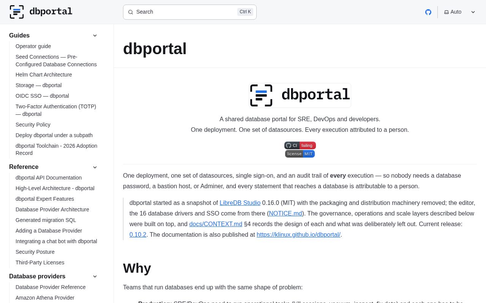This screenshot has height=303, width=486.
Task: Click the Ctrl K shortcut badge
Action: click(x=245, y=12)
